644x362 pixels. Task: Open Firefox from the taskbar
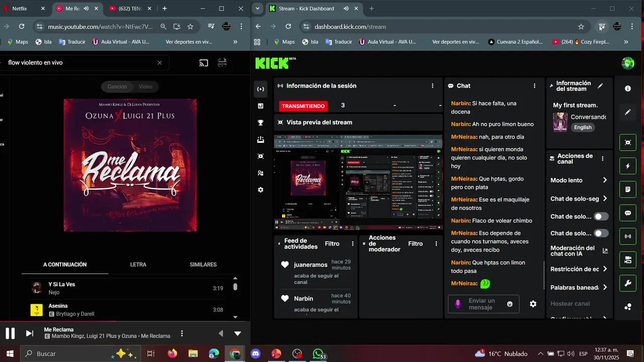click(173, 354)
